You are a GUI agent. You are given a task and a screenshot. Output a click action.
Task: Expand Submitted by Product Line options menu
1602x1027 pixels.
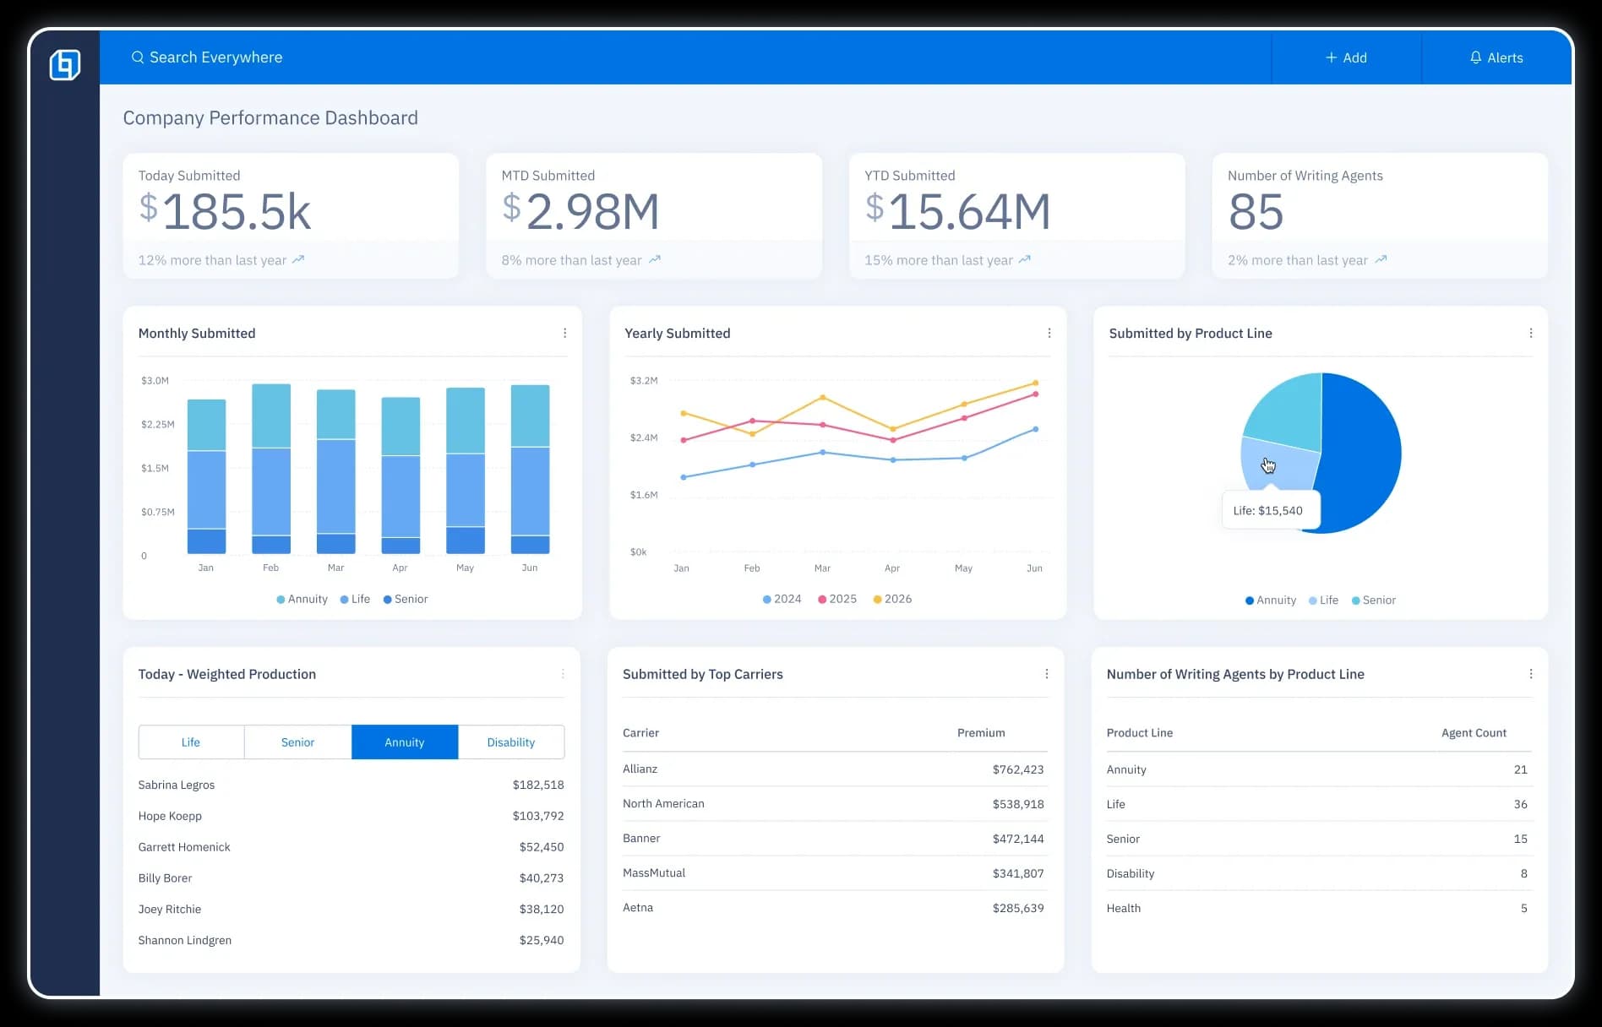1531,334
